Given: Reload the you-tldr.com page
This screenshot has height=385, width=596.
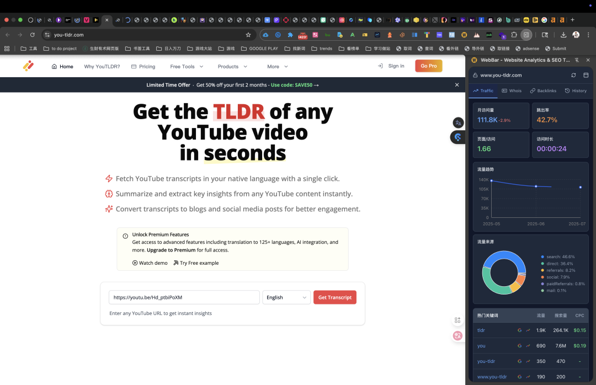Looking at the screenshot, I should (x=33, y=35).
